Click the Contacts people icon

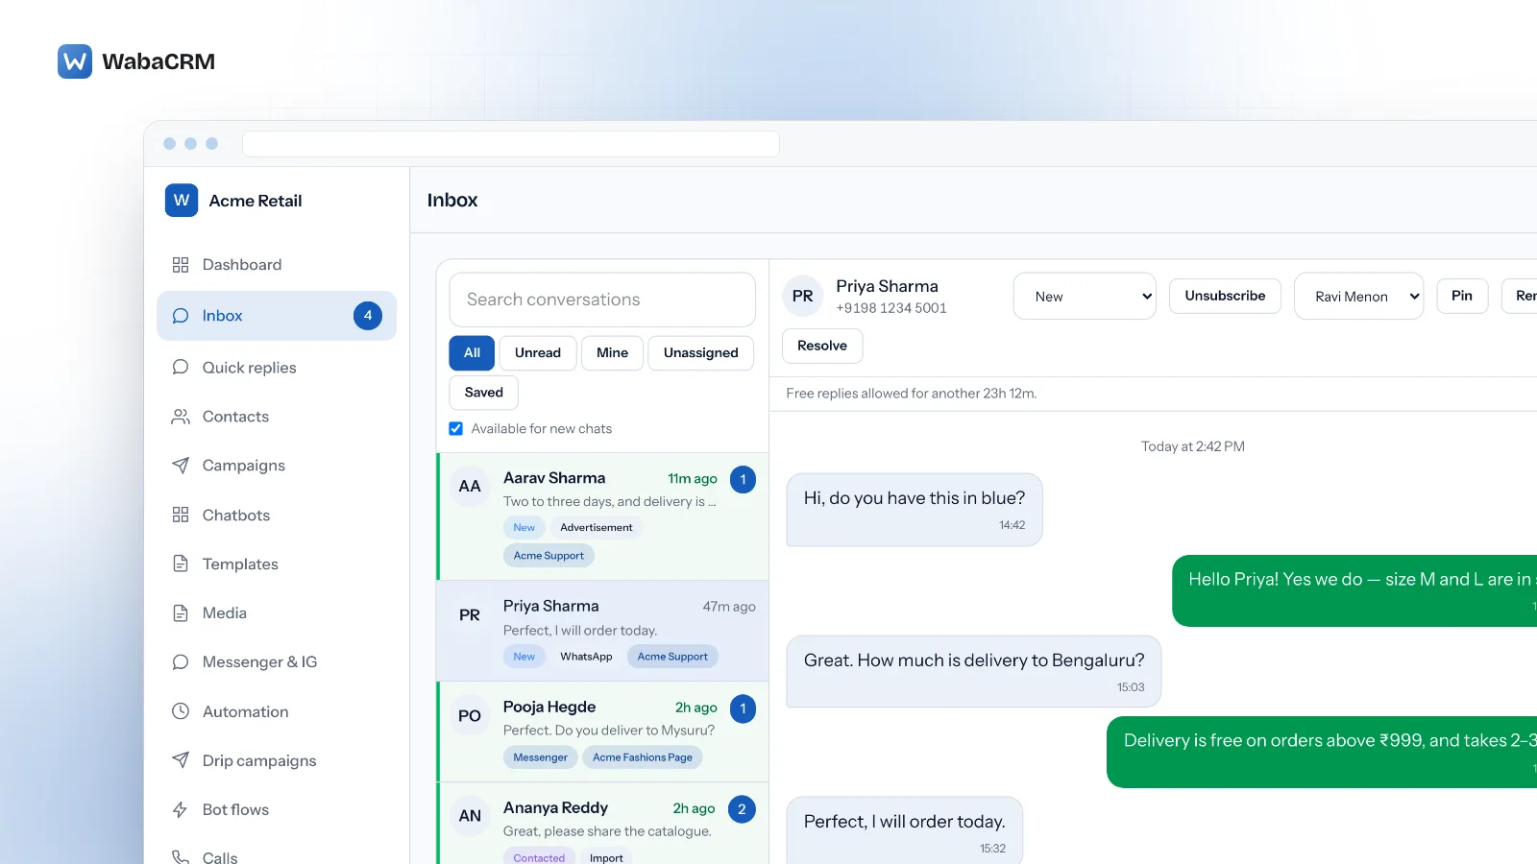pos(181,417)
